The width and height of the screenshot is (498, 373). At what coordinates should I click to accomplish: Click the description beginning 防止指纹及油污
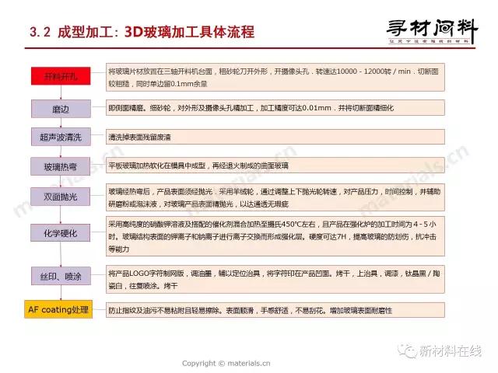pos(275,310)
